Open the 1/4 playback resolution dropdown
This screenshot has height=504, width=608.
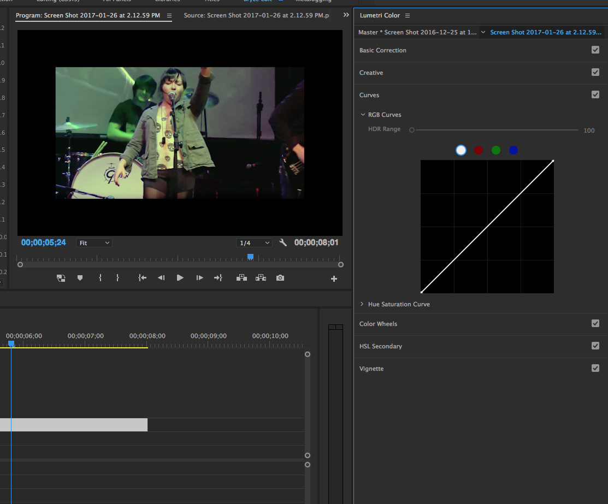pos(254,243)
